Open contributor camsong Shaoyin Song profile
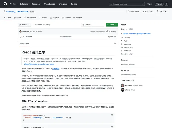Viewport: 172px width, 128px height. coord(134,85)
